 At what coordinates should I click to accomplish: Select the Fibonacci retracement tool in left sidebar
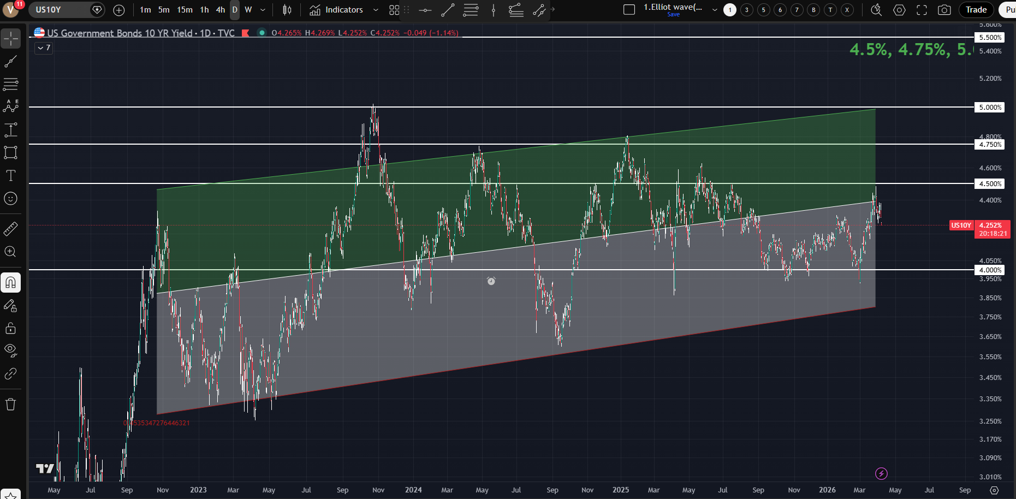click(10, 84)
